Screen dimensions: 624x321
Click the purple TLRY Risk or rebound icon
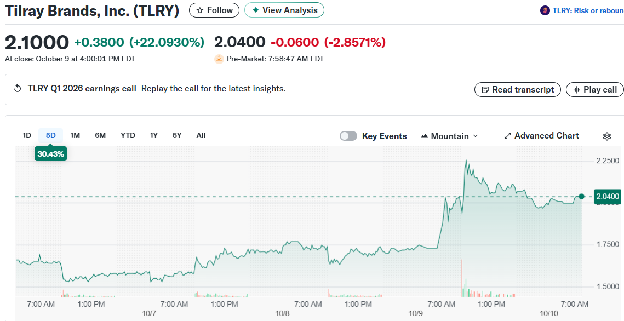click(x=545, y=10)
